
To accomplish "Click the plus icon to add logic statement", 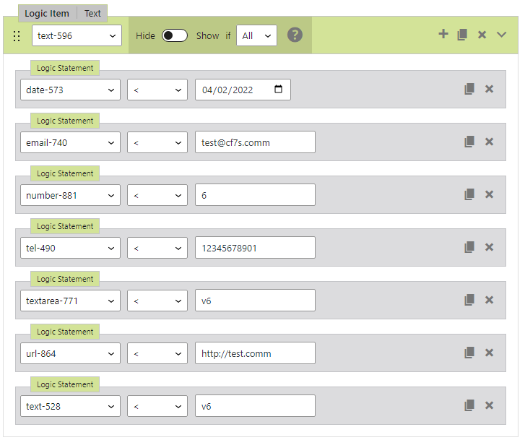I will point(443,34).
